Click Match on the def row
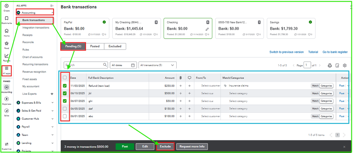Image resolution: width=353 pixels, height=153 pixels. pyautogui.click(x=315, y=108)
